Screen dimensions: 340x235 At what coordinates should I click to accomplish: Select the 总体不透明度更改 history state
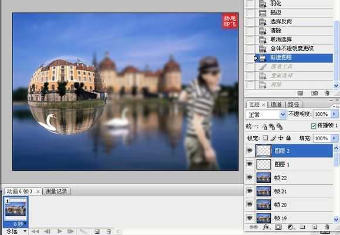[x=294, y=49]
